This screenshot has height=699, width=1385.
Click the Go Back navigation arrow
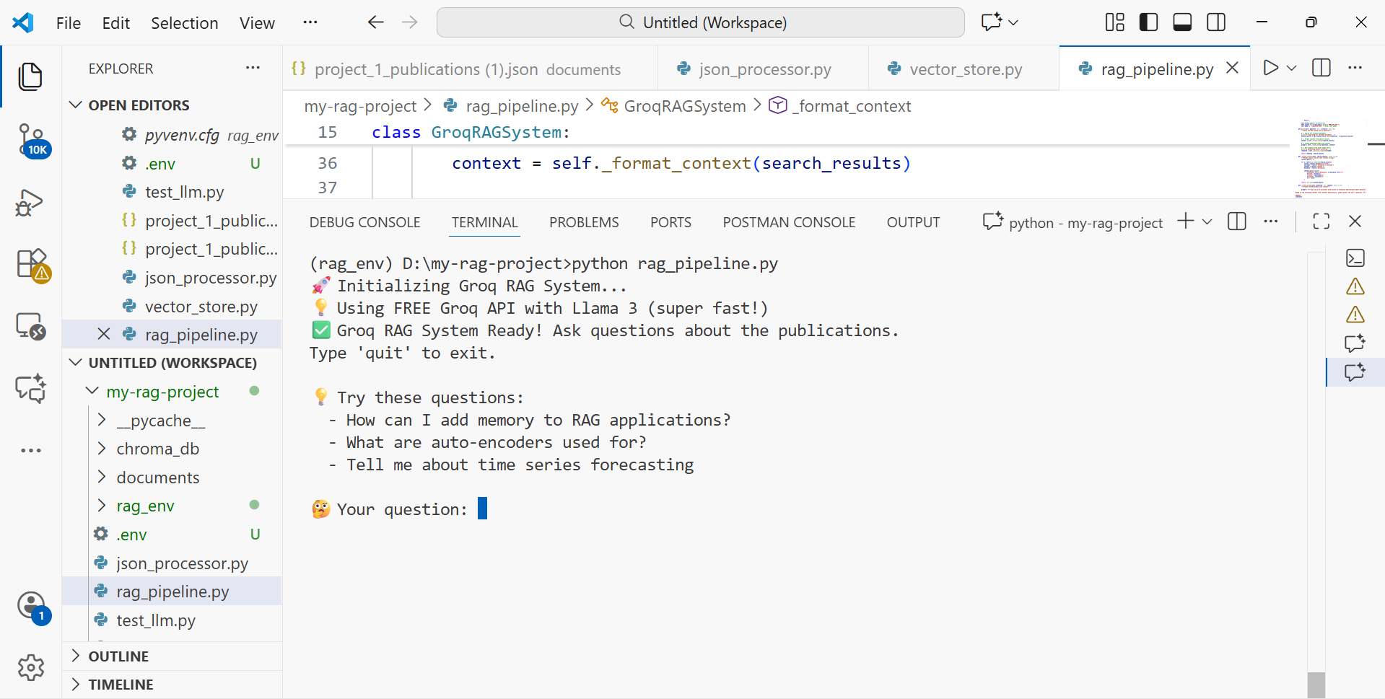375,22
